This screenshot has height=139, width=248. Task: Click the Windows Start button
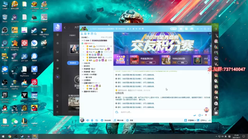coord(3,136)
